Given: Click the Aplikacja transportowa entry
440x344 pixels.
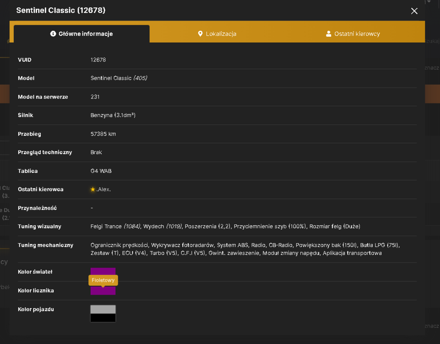Looking at the screenshot, I should pos(352,253).
